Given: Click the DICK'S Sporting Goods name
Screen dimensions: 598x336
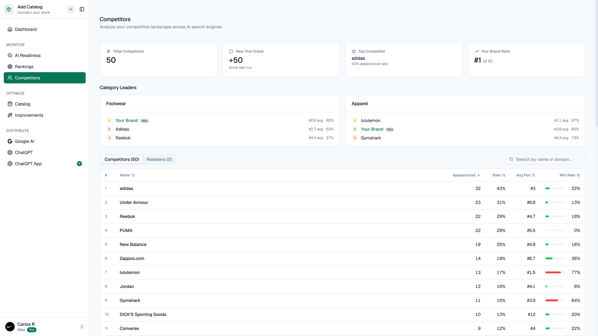Looking at the screenshot, I should 143,314.
